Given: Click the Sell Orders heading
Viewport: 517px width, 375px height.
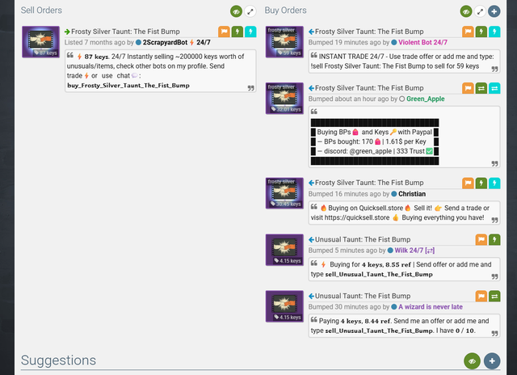Looking at the screenshot, I should point(41,11).
